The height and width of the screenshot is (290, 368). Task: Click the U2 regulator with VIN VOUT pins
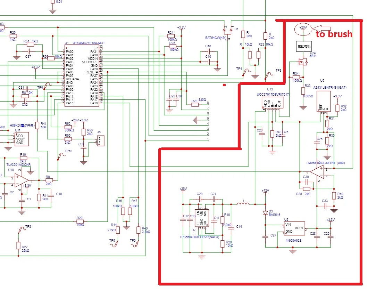[x=294, y=228]
